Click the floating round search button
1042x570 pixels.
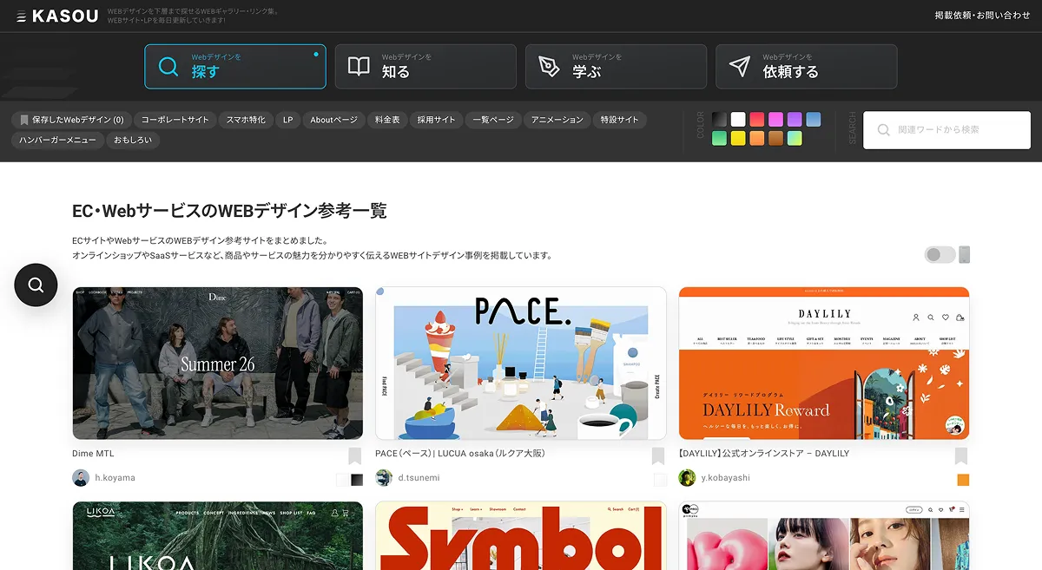(x=36, y=285)
